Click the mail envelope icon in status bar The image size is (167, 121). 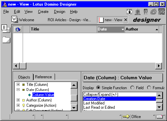coord(159,117)
